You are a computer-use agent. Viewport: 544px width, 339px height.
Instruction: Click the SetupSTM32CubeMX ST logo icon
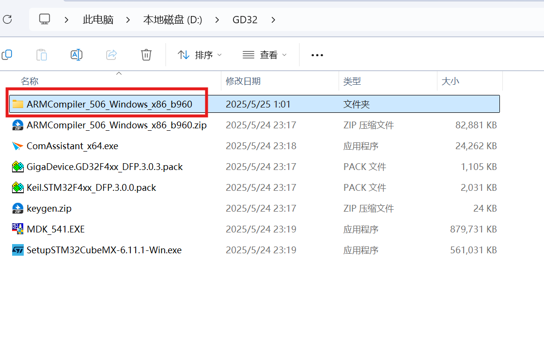pos(18,250)
